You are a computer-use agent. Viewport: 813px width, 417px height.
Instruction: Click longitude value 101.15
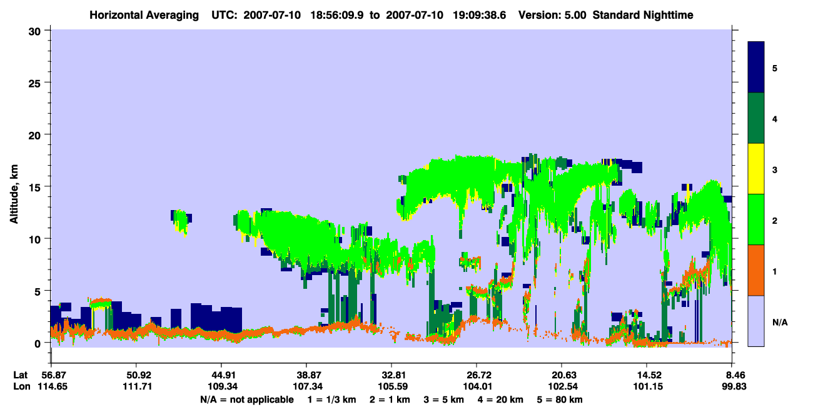(647, 386)
